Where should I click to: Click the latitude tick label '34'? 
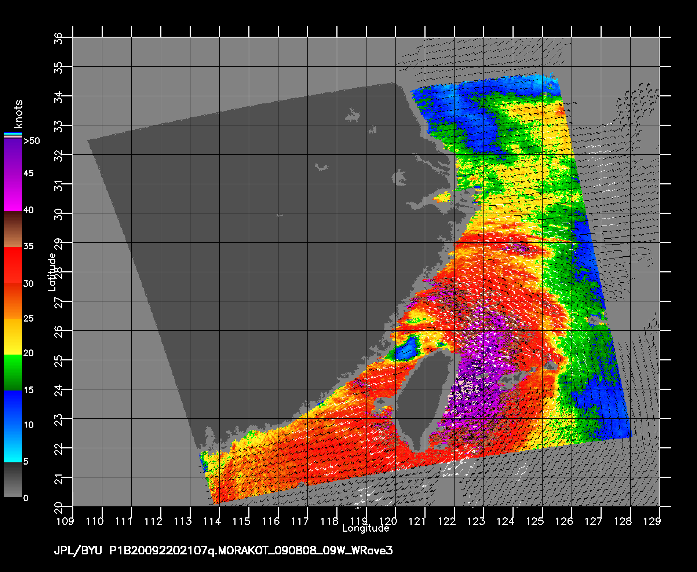(59, 97)
